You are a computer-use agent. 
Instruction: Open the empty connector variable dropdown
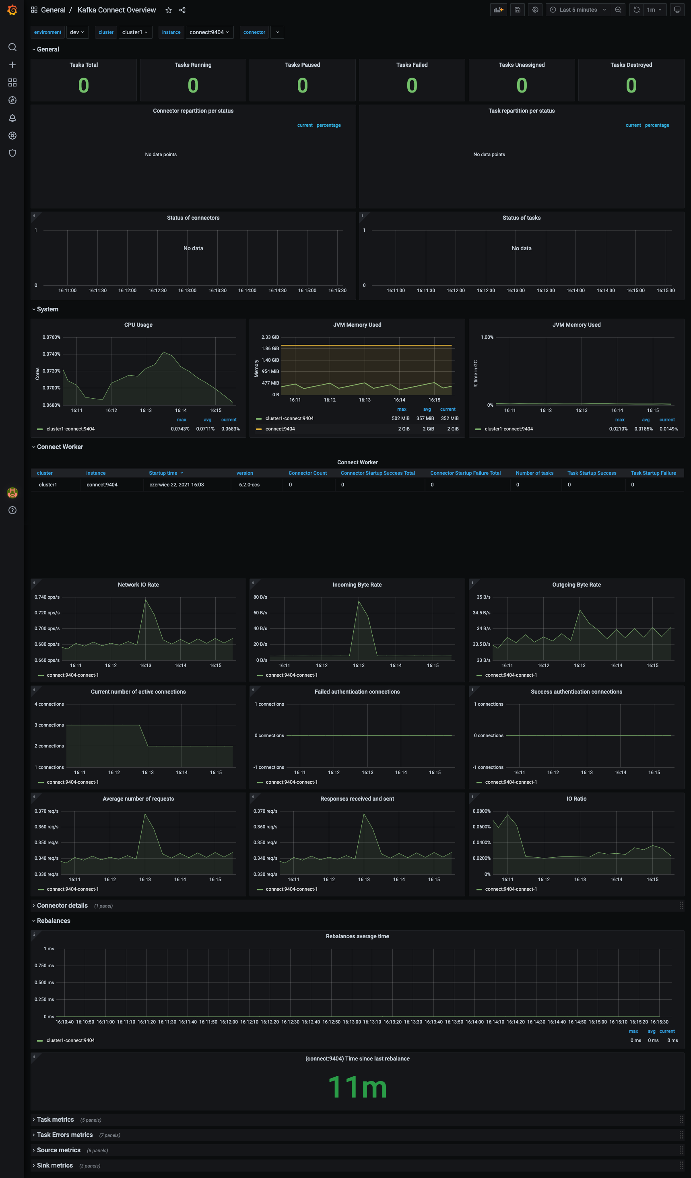pyautogui.click(x=277, y=32)
